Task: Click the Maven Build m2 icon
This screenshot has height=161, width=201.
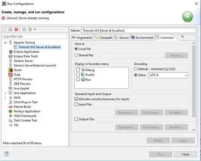Action: point(10,107)
